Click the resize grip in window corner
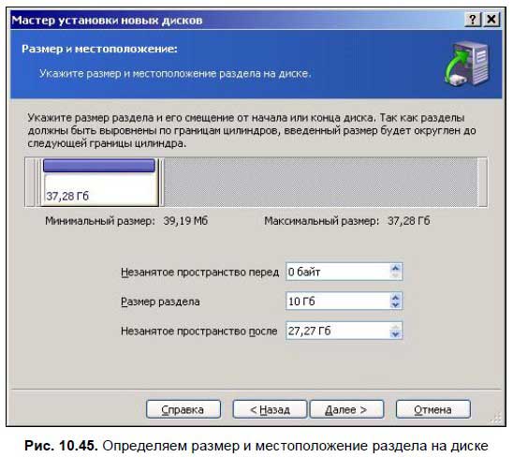 [x=497, y=418]
